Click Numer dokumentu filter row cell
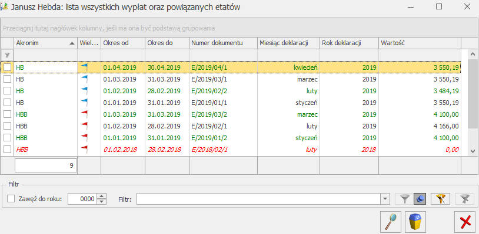Viewport: 479px width, 234px height. tap(223, 55)
